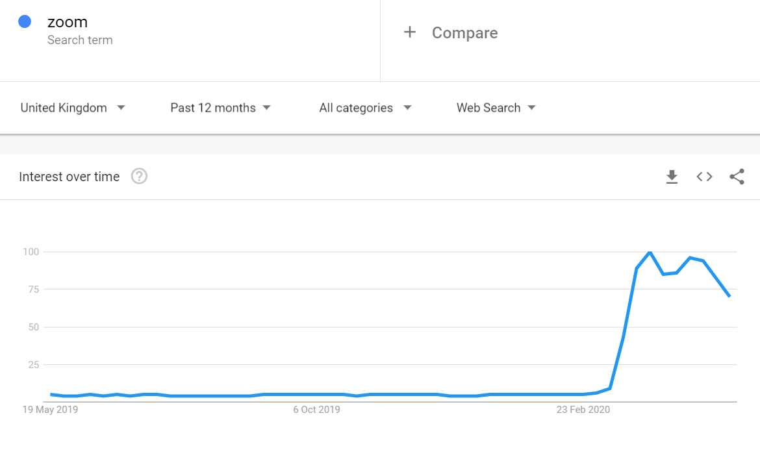This screenshot has width=760, height=472.
Task: Click the download CSV icon
Action: pos(672,177)
